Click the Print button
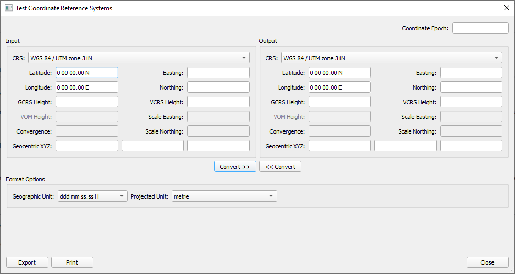515x274 pixels. pos(72,262)
